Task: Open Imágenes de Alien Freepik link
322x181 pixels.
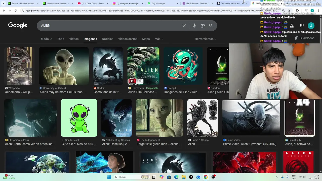Action: coord(182,92)
